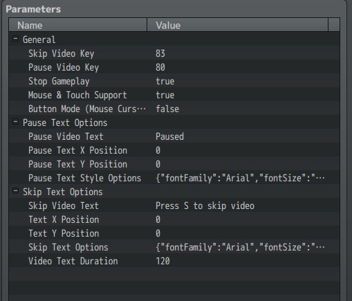Select the Text Y Position value 0
The height and width of the screenshot is (301, 352).
pos(158,233)
